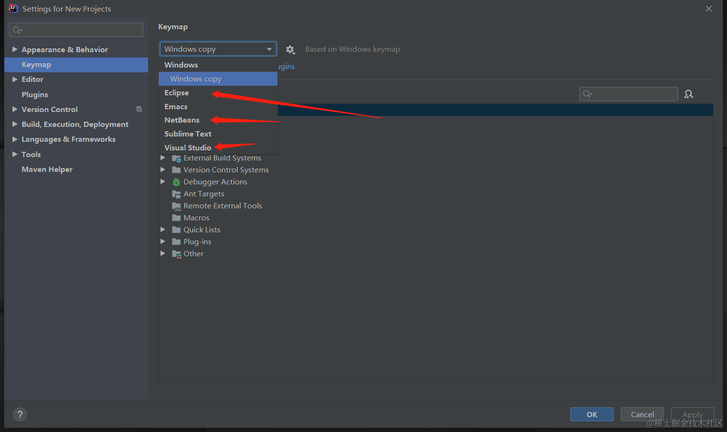Image resolution: width=727 pixels, height=432 pixels.
Task: Click the partially hidden plugins link
Action: coord(286,66)
